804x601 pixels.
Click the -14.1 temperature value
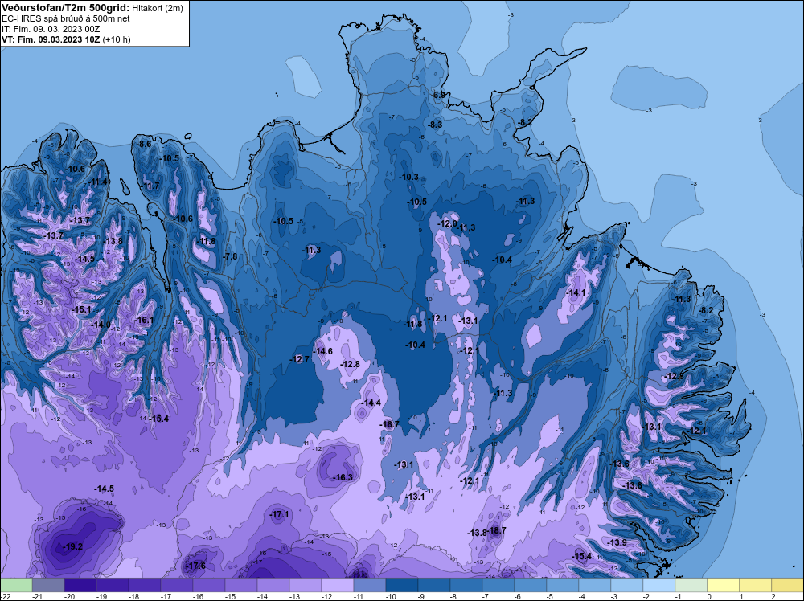coord(576,292)
